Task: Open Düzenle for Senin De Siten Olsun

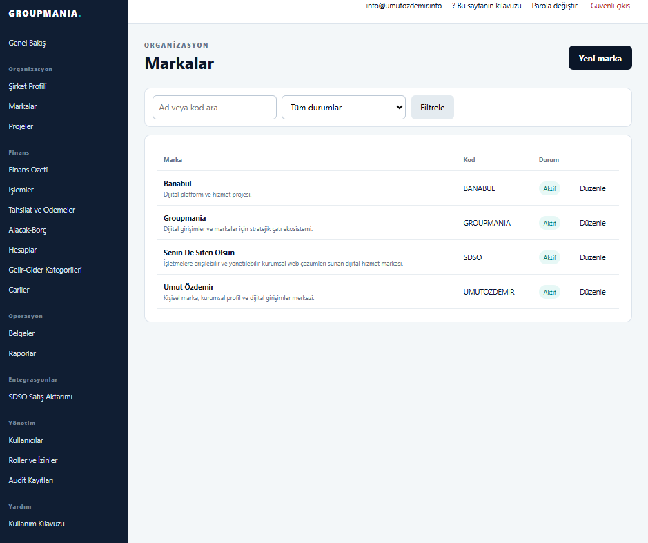Action: pos(593,257)
